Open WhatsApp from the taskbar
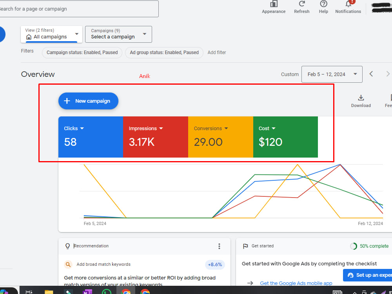 pos(107,292)
